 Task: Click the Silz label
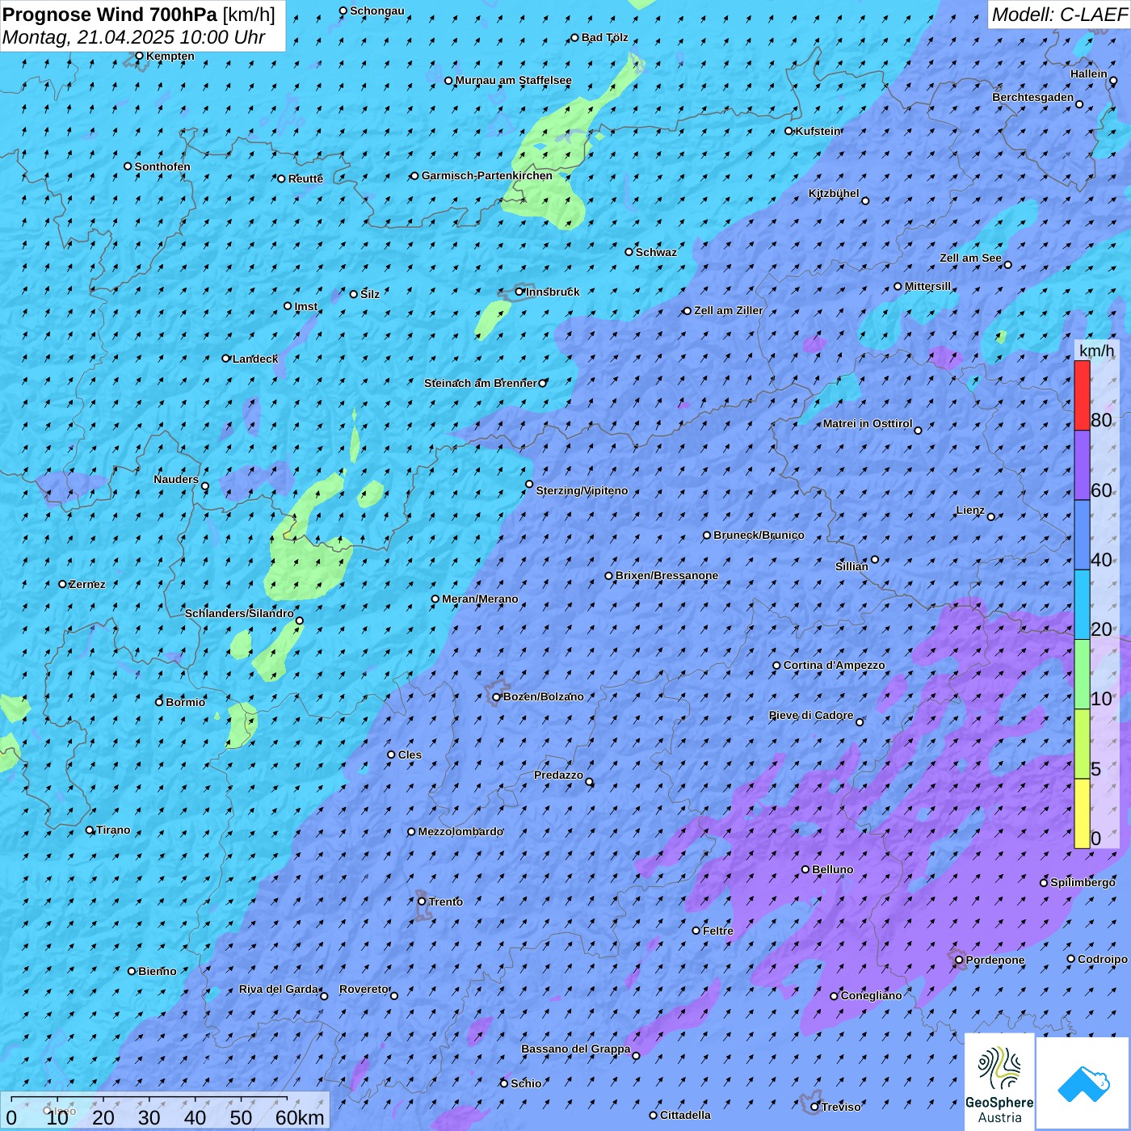(370, 294)
